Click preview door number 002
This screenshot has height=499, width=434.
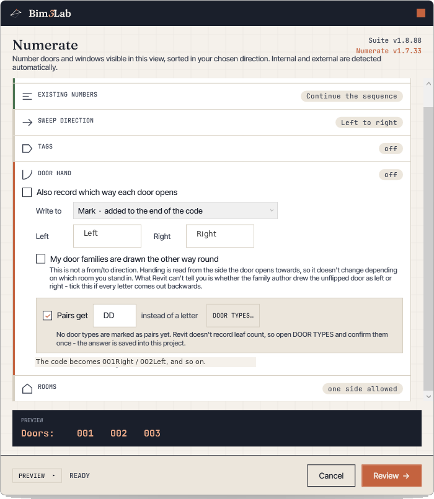tap(118, 433)
